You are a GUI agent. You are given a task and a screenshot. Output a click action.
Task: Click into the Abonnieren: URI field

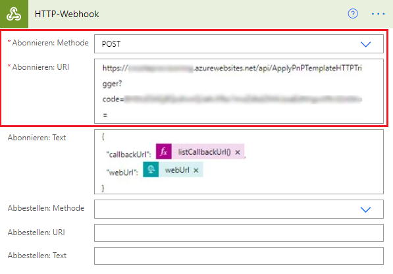coord(238,92)
